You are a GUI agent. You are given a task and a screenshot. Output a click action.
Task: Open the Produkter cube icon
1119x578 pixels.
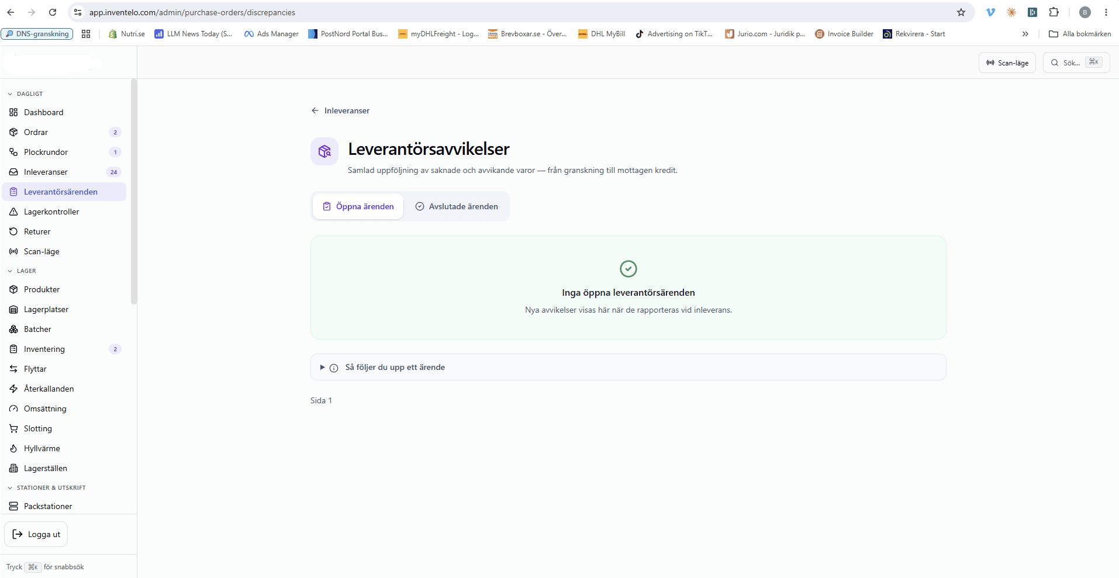pos(13,289)
